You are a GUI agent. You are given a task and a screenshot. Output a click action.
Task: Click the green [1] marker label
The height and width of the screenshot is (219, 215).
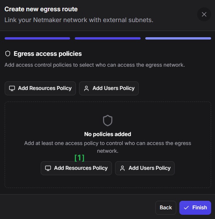(x=79, y=158)
